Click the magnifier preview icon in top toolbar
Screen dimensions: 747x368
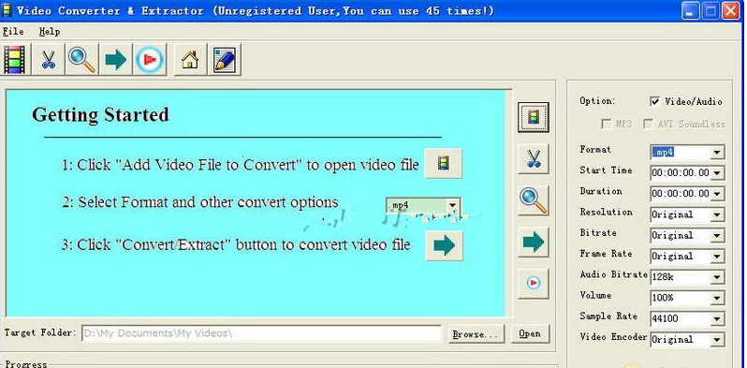82,60
